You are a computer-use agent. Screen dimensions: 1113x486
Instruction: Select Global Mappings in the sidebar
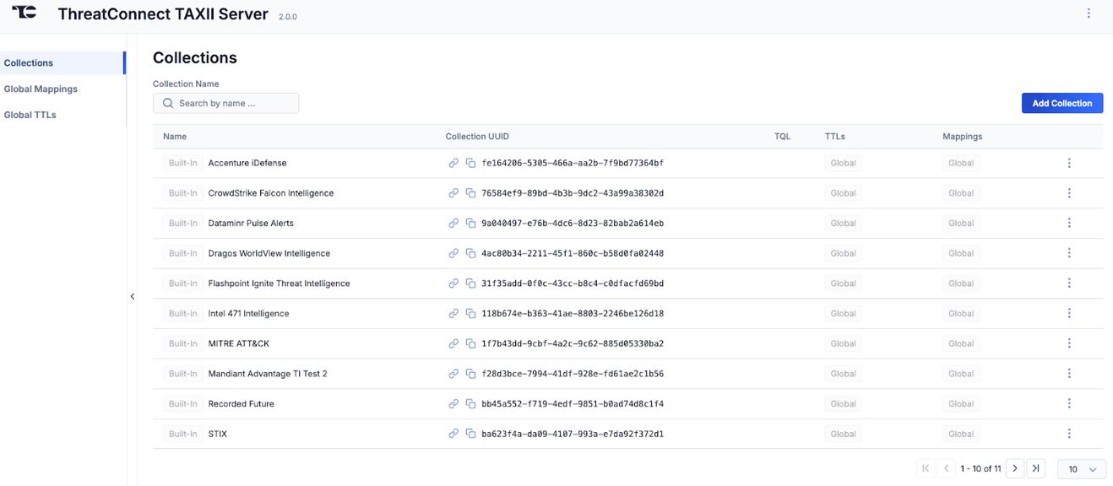pyautogui.click(x=41, y=89)
